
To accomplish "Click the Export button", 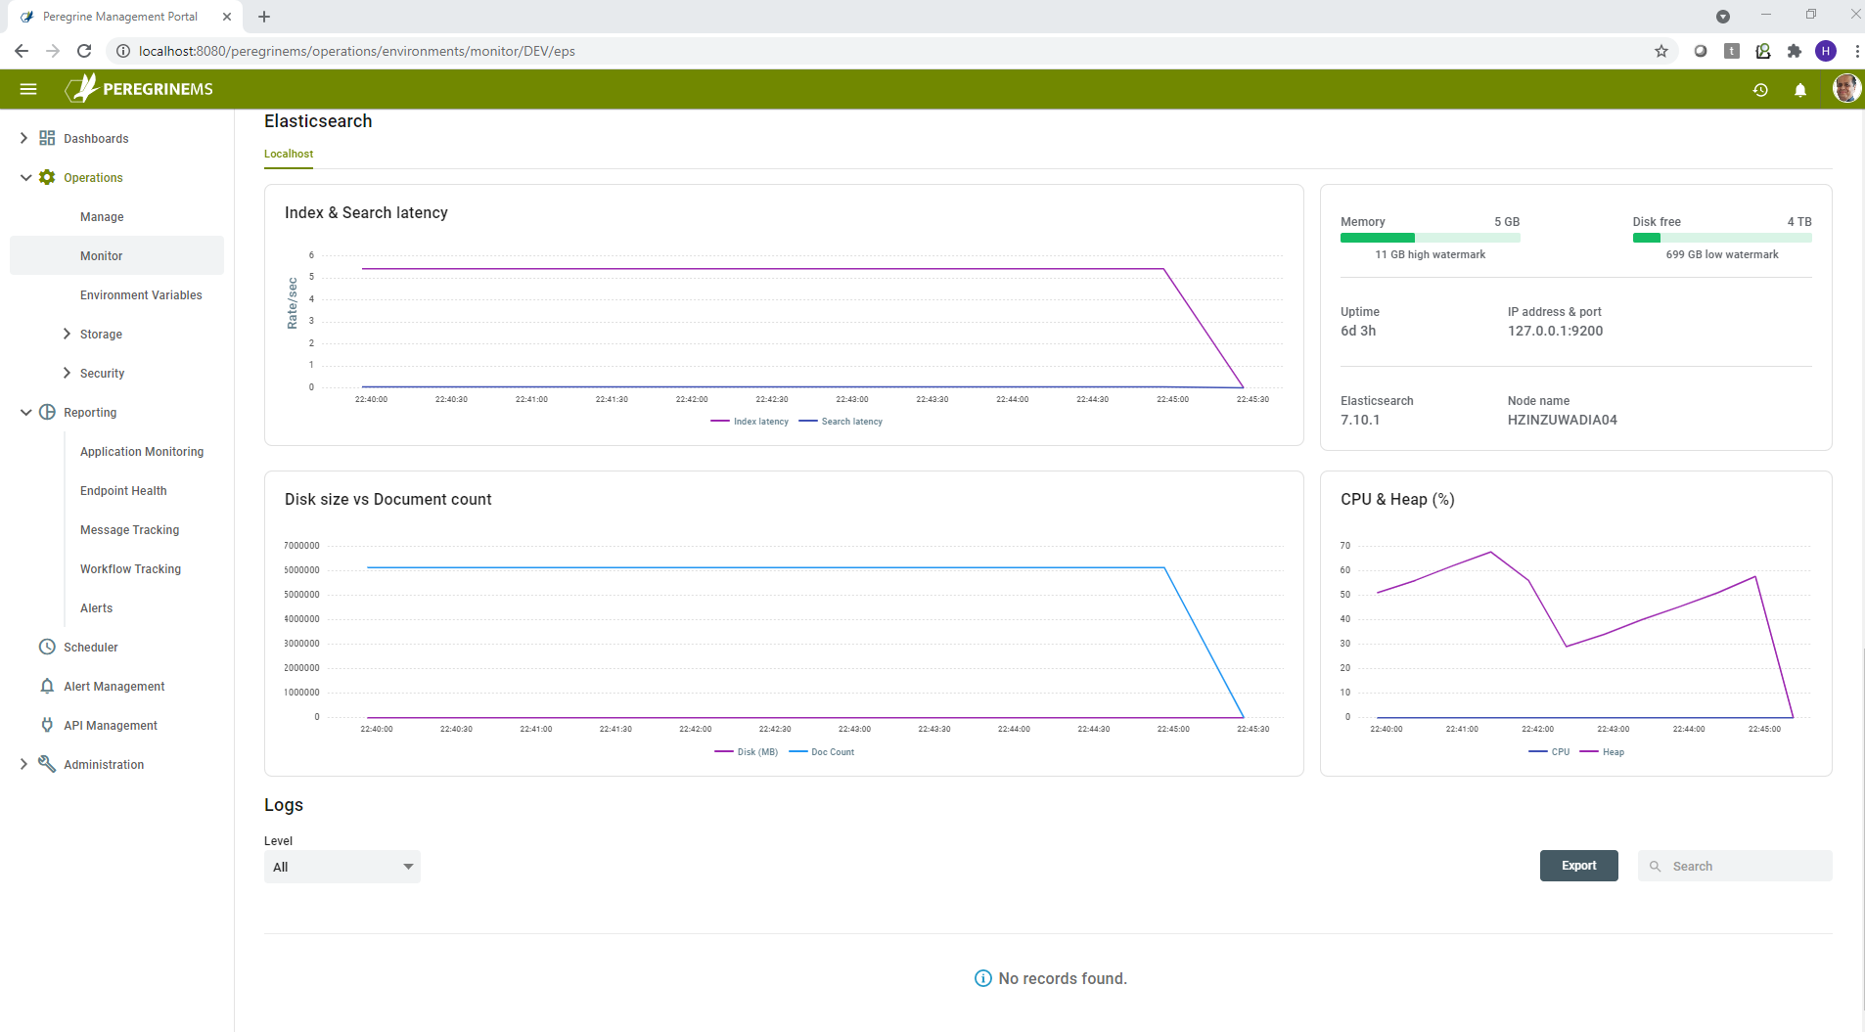I will click(x=1578, y=866).
